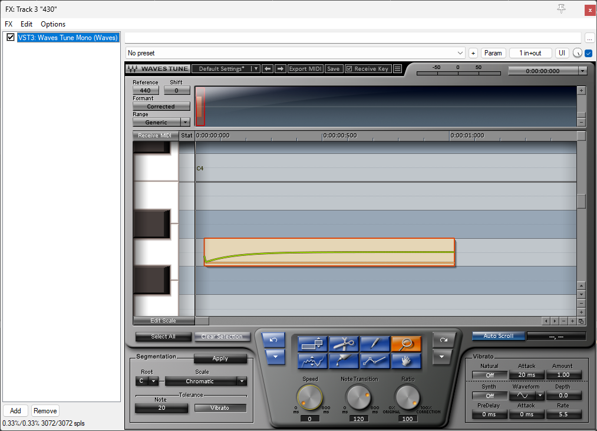Click the Speed knob

310,397
